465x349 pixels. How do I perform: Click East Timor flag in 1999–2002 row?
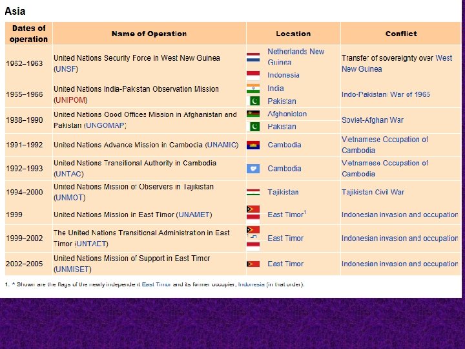(253, 229)
